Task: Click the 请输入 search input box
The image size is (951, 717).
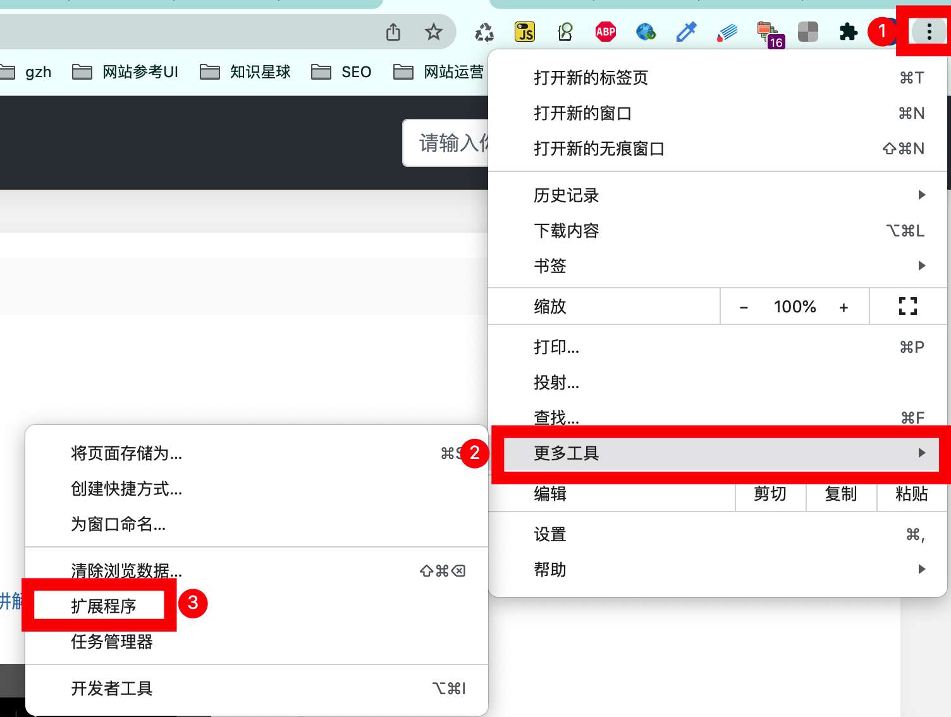Action: (450, 142)
